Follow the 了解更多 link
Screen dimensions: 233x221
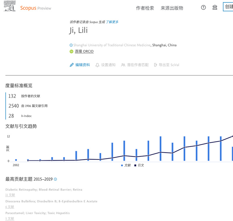pos(112,22)
